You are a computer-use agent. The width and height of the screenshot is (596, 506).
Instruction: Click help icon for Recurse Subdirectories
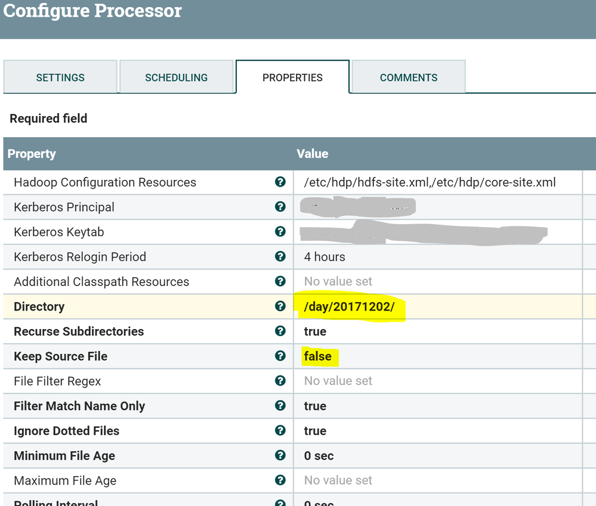(280, 331)
